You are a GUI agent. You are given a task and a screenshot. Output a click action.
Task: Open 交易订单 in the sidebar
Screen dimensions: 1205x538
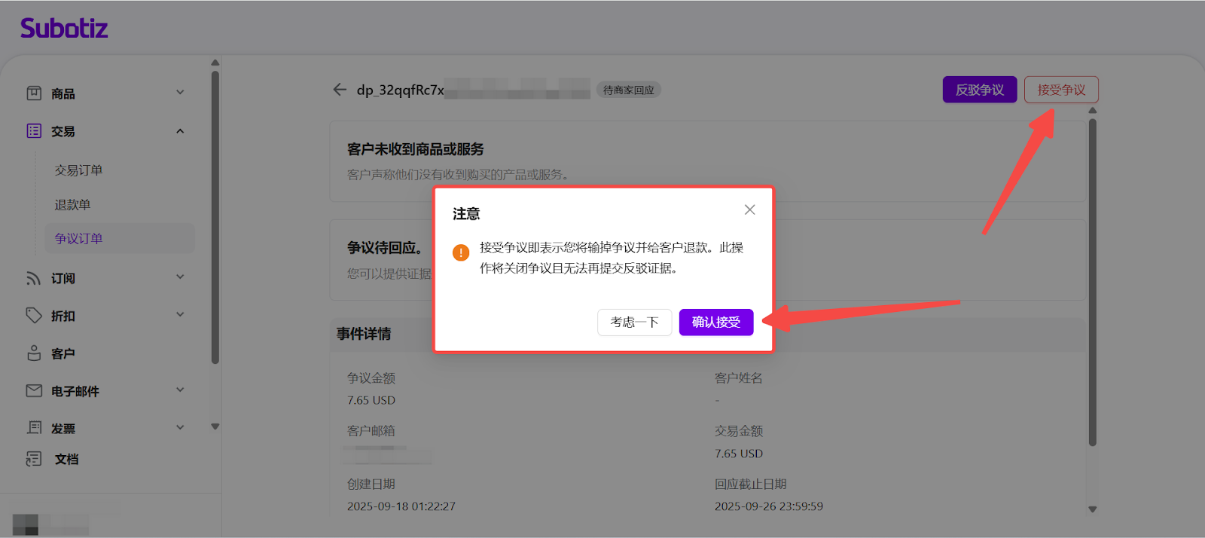(x=78, y=170)
